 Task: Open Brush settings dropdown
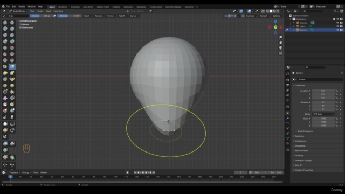(88, 16)
